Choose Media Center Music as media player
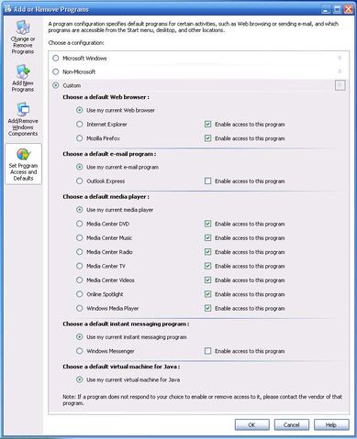The image size is (357, 439). 80,237
